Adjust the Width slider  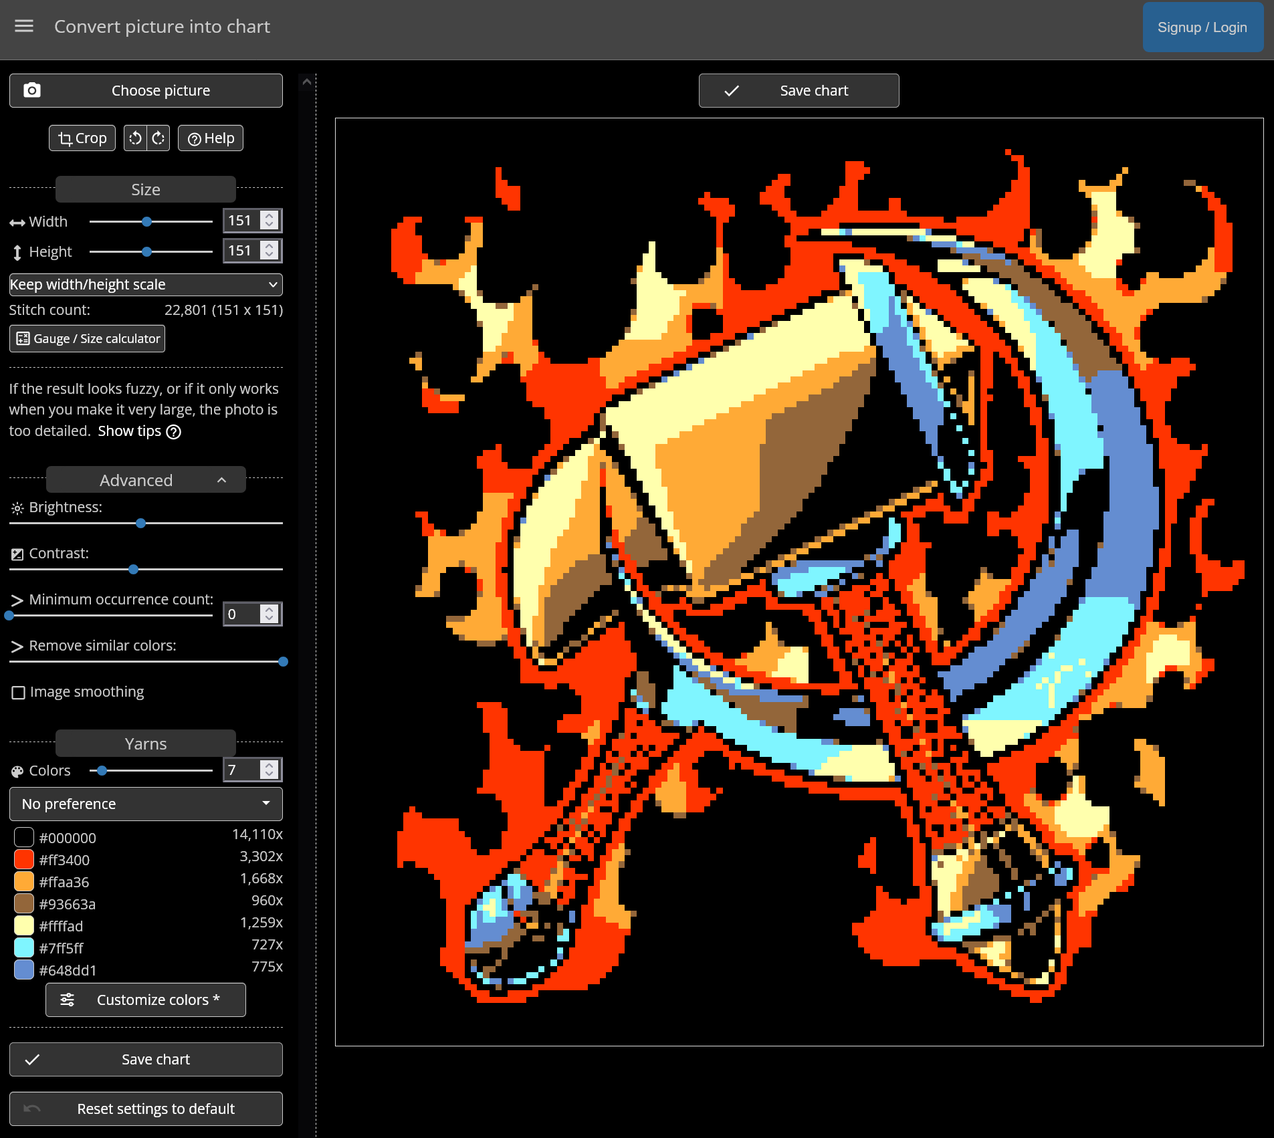tap(151, 221)
